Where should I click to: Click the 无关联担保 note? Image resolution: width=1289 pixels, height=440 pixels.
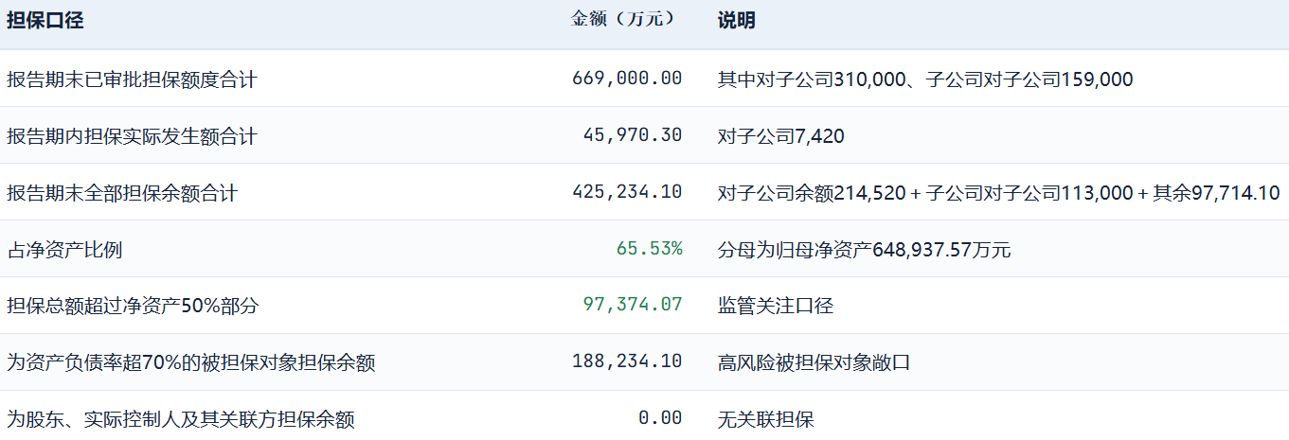tap(765, 419)
